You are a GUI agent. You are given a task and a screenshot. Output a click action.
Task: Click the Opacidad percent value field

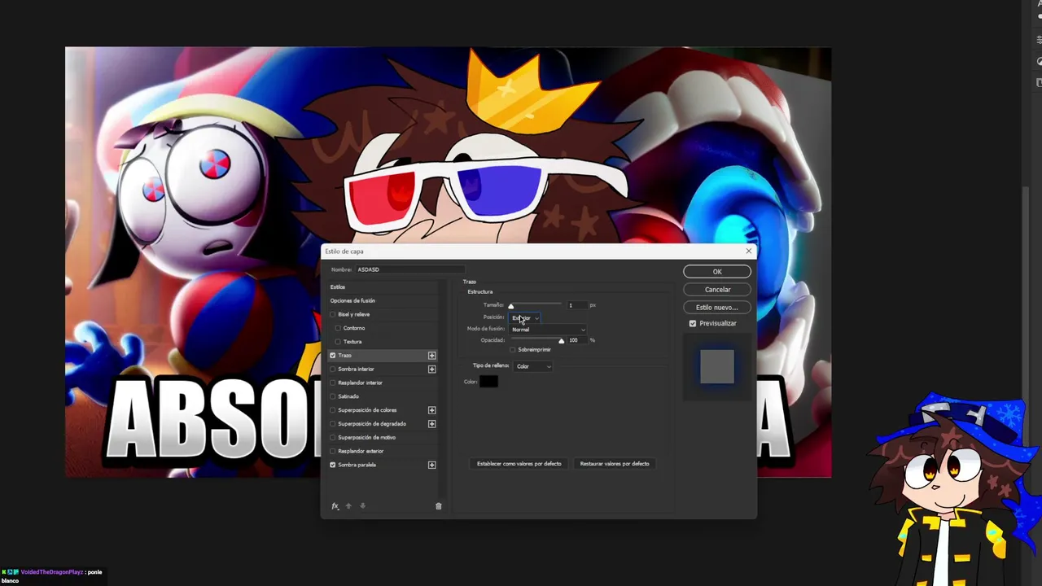click(x=576, y=340)
